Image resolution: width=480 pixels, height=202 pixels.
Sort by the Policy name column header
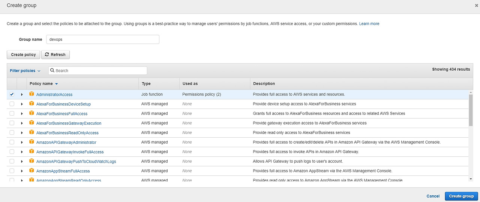tap(44, 84)
